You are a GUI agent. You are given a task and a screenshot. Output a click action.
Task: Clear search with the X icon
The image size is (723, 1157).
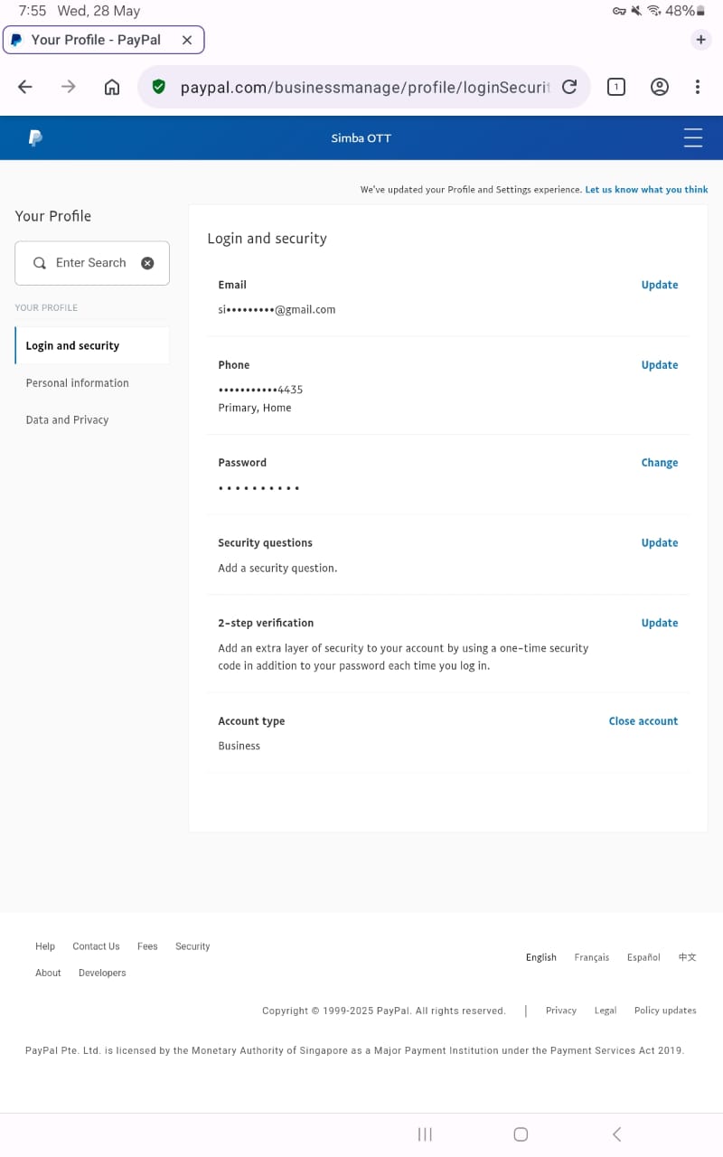tap(147, 263)
